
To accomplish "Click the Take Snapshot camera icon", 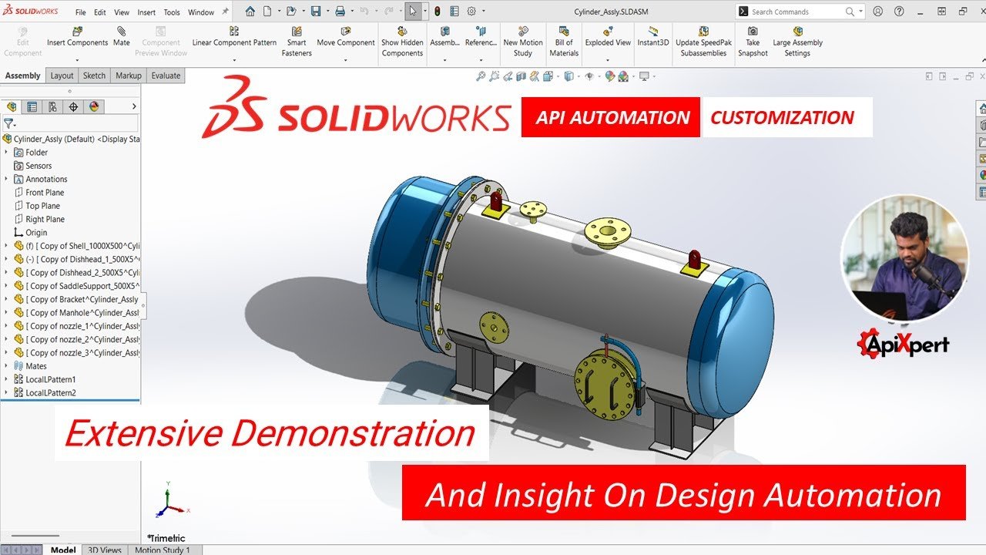I will click(x=753, y=32).
